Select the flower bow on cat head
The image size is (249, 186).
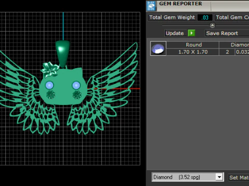coord(50,69)
